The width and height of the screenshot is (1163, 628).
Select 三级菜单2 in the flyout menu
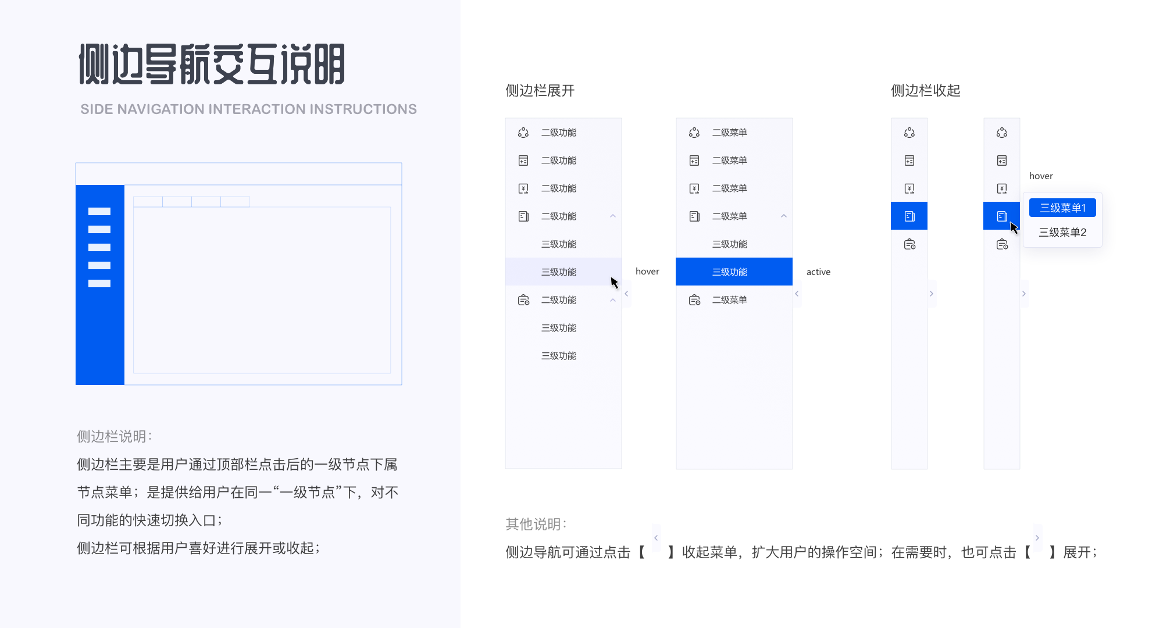click(x=1062, y=232)
